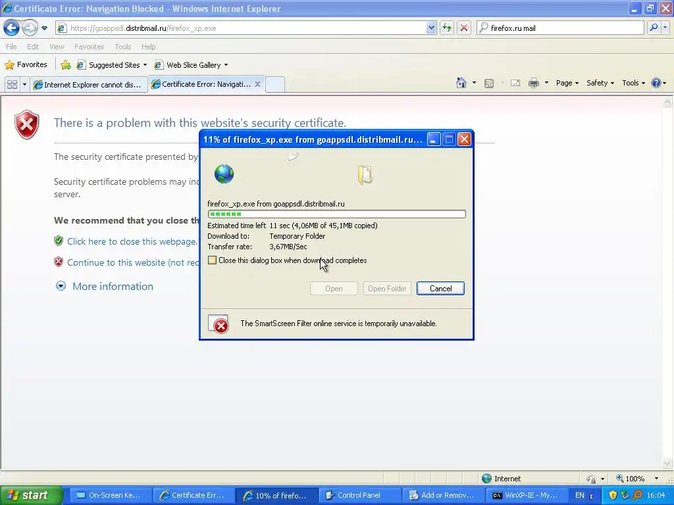Click the SmartScreen Filter error icon

pyautogui.click(x=219, y=324)
